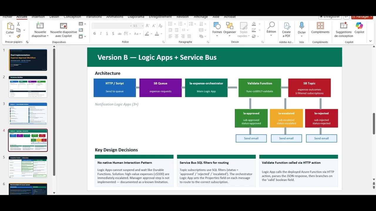The width and height of the screenshot is (376, 211).
Task: Click the comments speech bubble icon
Action: [346, 17]
